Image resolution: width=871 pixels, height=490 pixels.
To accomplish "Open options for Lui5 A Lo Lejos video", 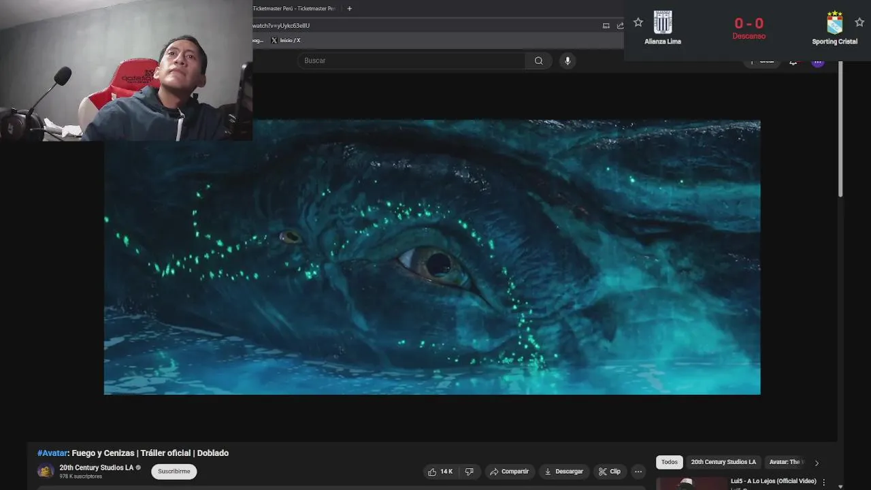I will [824, 482].
